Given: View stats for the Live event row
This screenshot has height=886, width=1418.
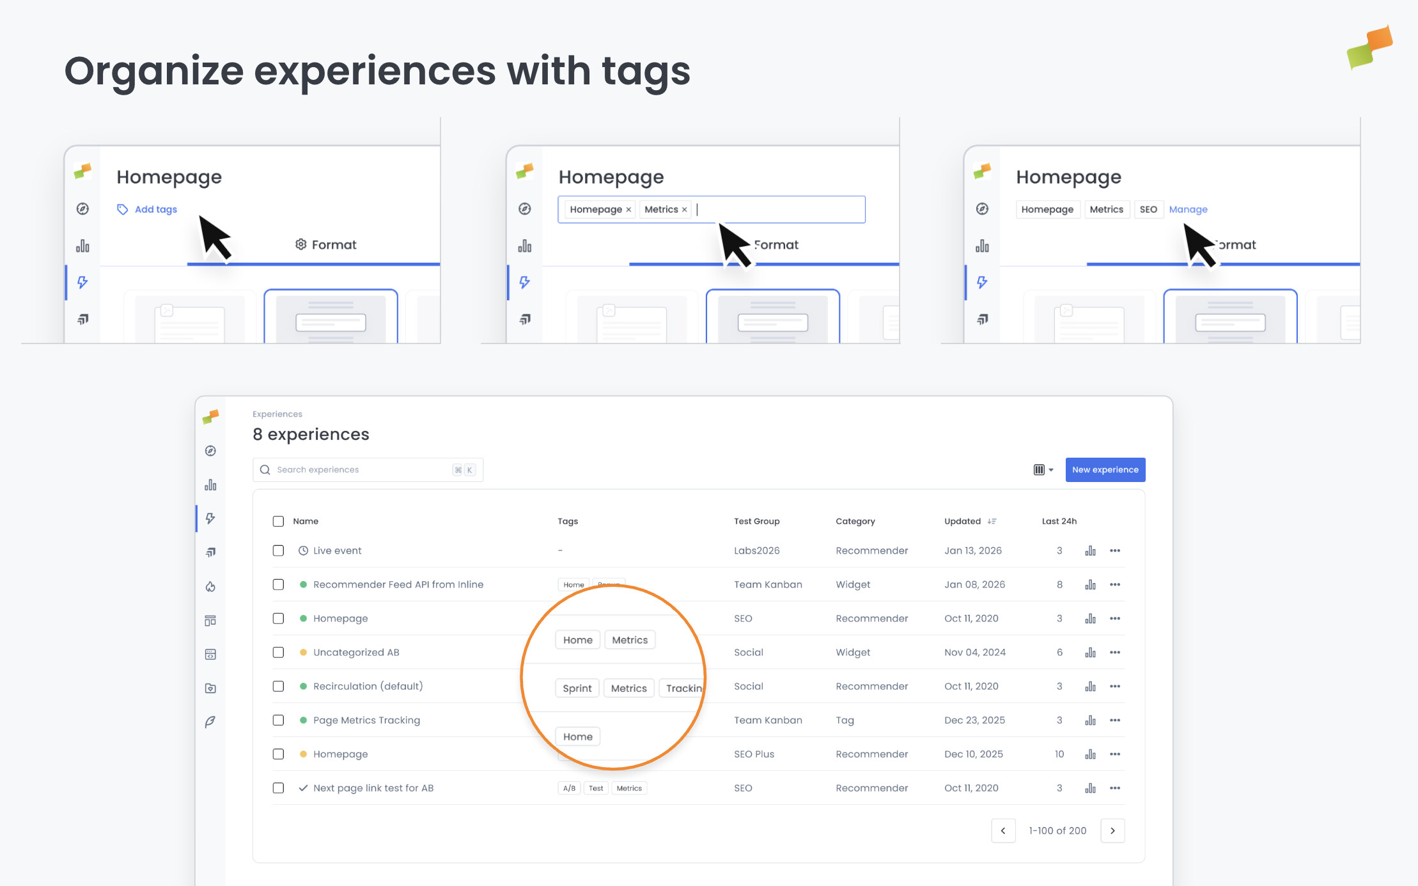Looking at the screenshot, I should click(x=1091, y=550).
